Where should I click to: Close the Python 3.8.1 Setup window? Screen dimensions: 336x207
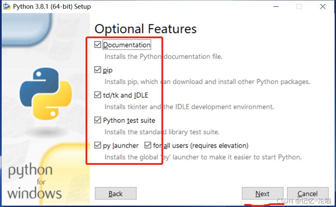(x=323, y=7)
